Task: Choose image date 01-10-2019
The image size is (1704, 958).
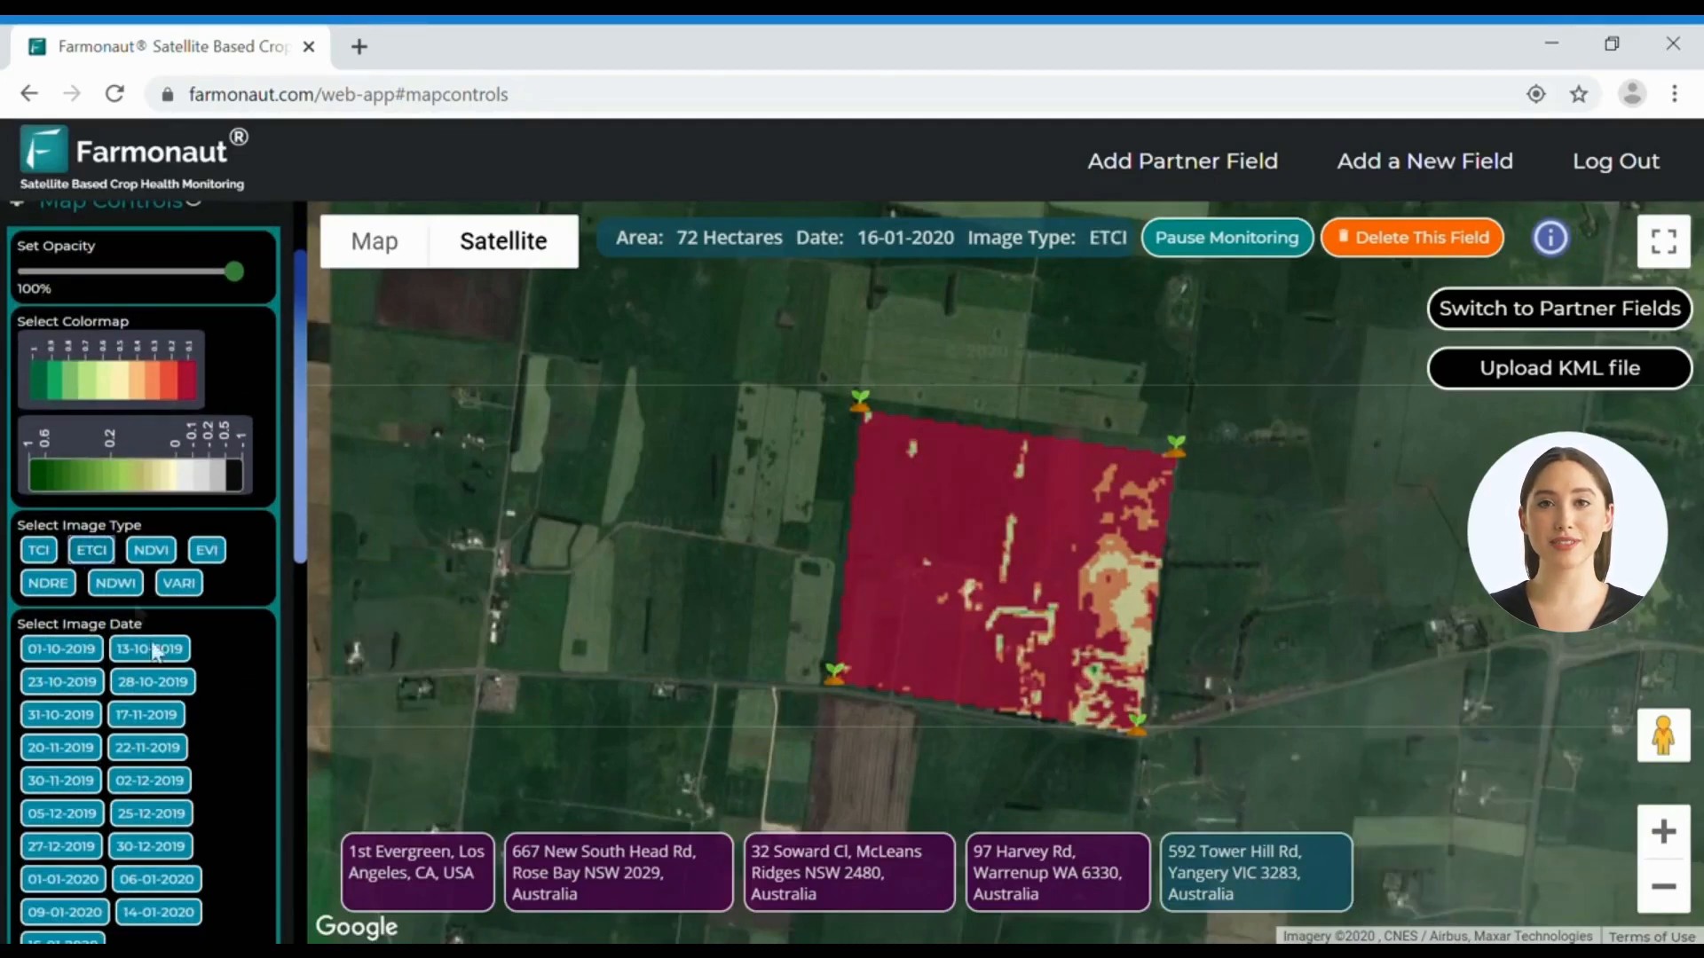Action: [x=61, y=649]
